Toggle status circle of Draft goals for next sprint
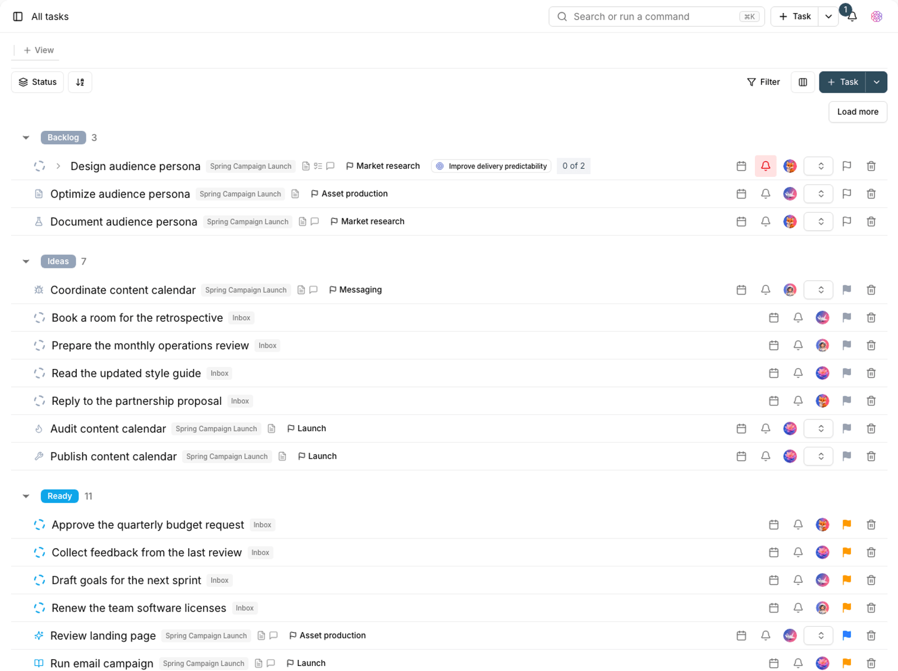This screenshot has height=671, width=898. coord(39,580)
